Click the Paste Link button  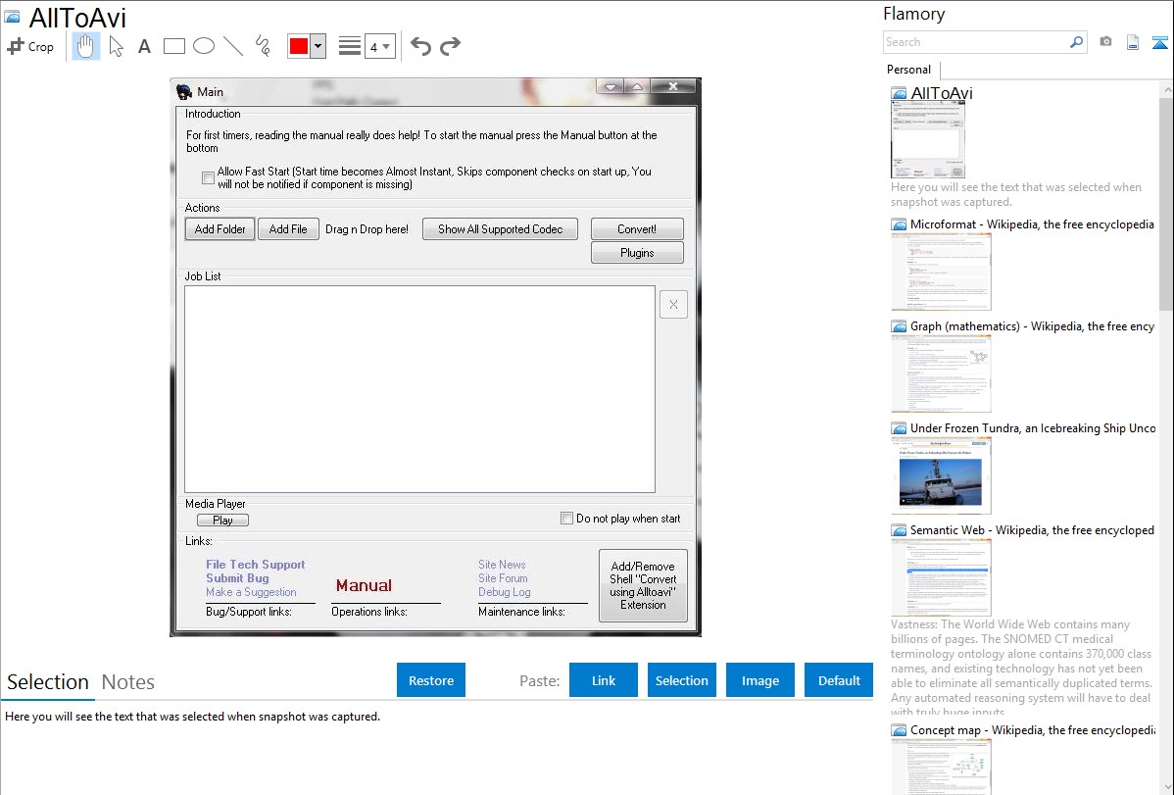click(604, 680)
